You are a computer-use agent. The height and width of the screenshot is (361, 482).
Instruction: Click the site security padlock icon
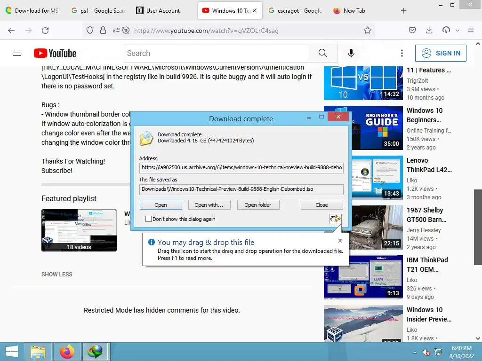103,30
